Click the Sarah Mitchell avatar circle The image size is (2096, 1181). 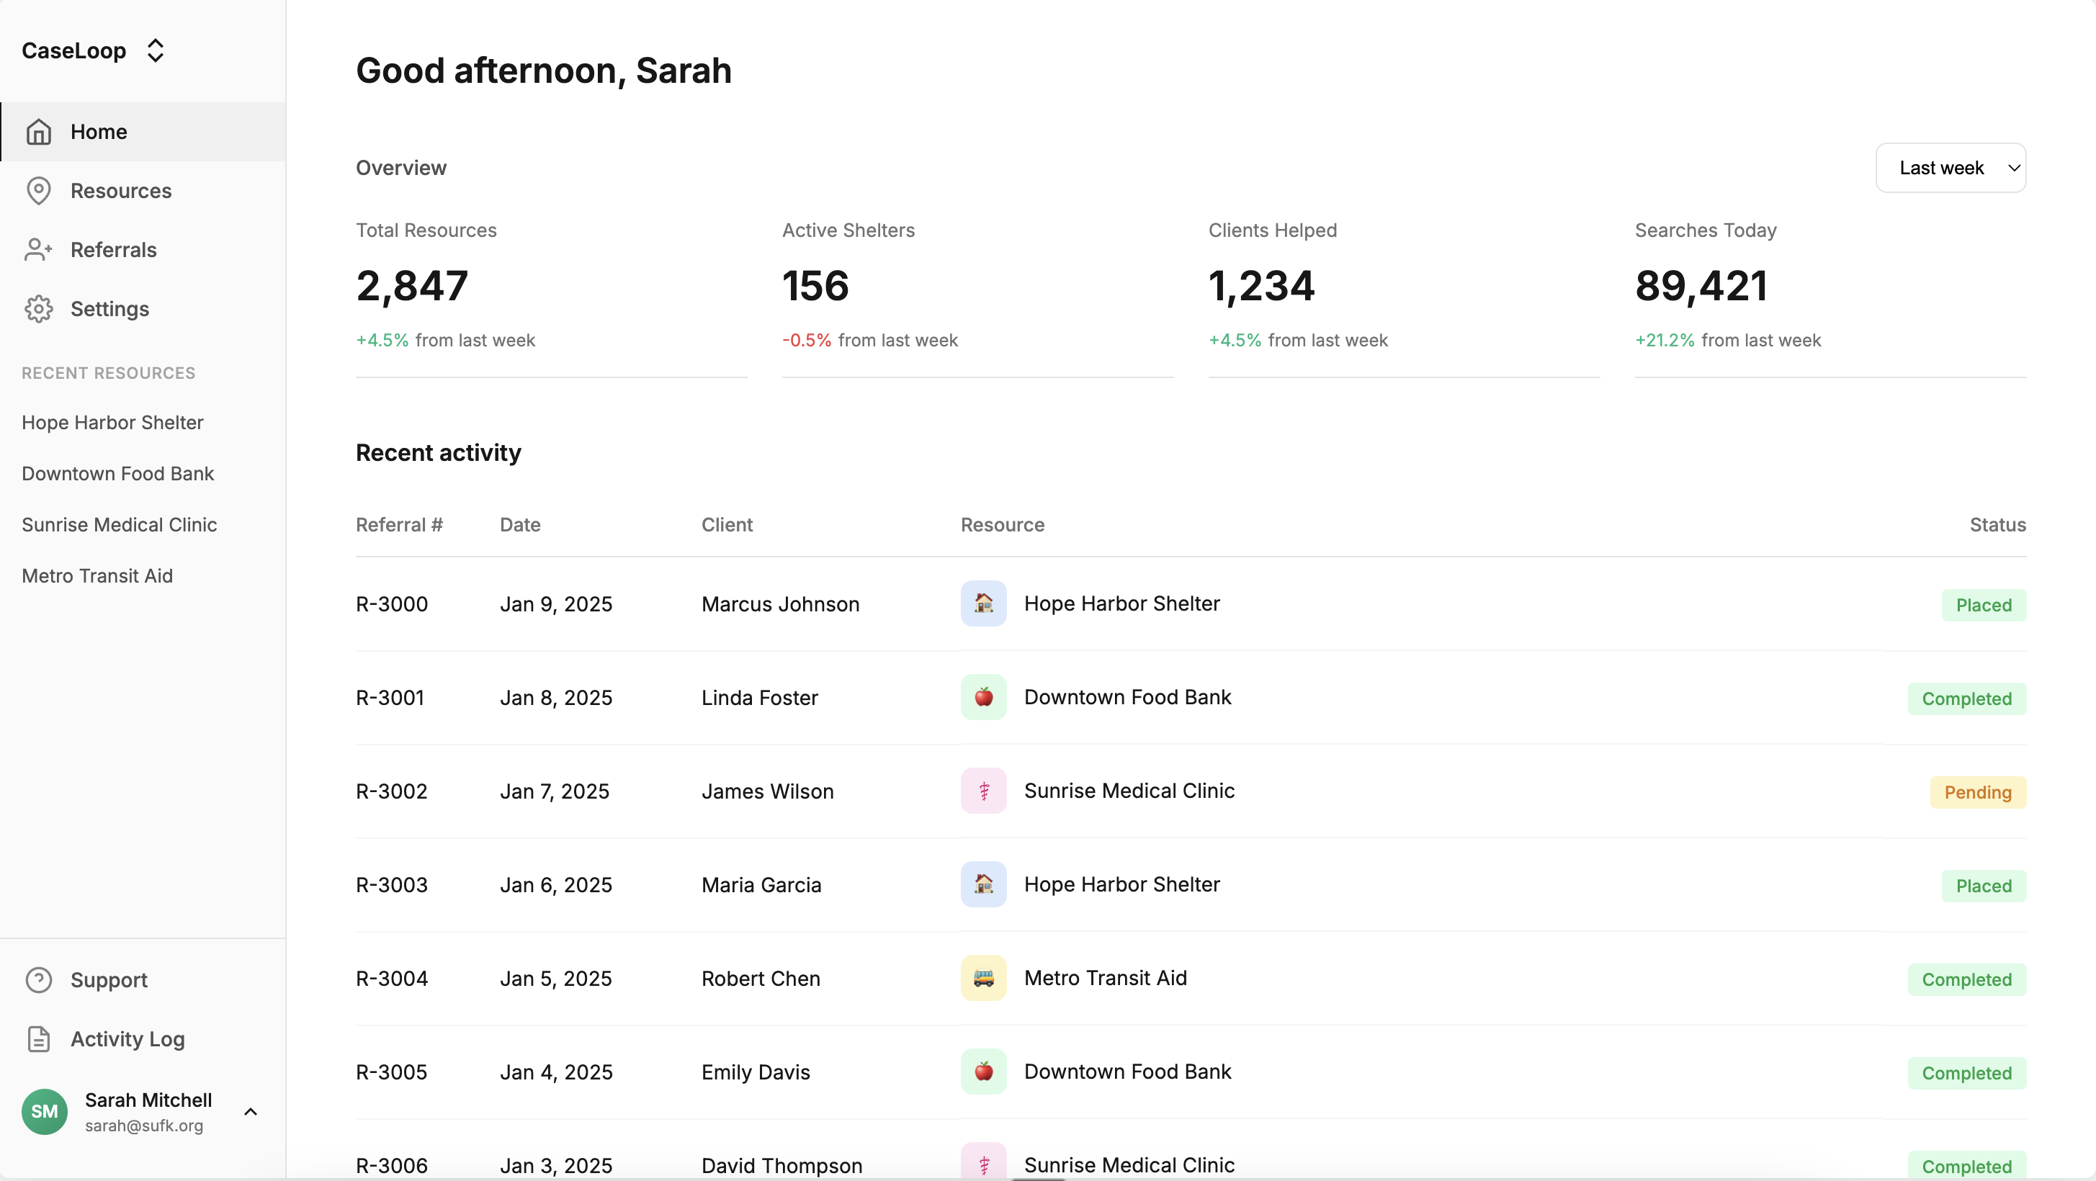click(44, 1112)
